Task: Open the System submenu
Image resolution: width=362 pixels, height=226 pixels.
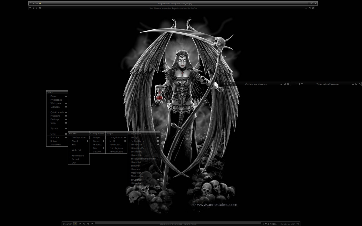Action: point(57,129)
